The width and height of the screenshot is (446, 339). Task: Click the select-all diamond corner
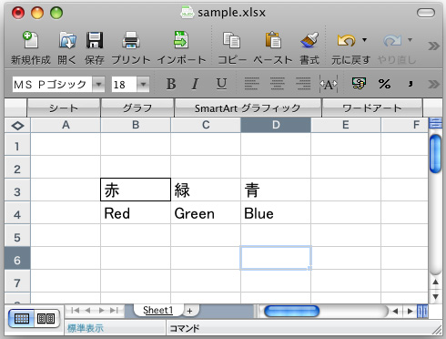coord(17,126)
